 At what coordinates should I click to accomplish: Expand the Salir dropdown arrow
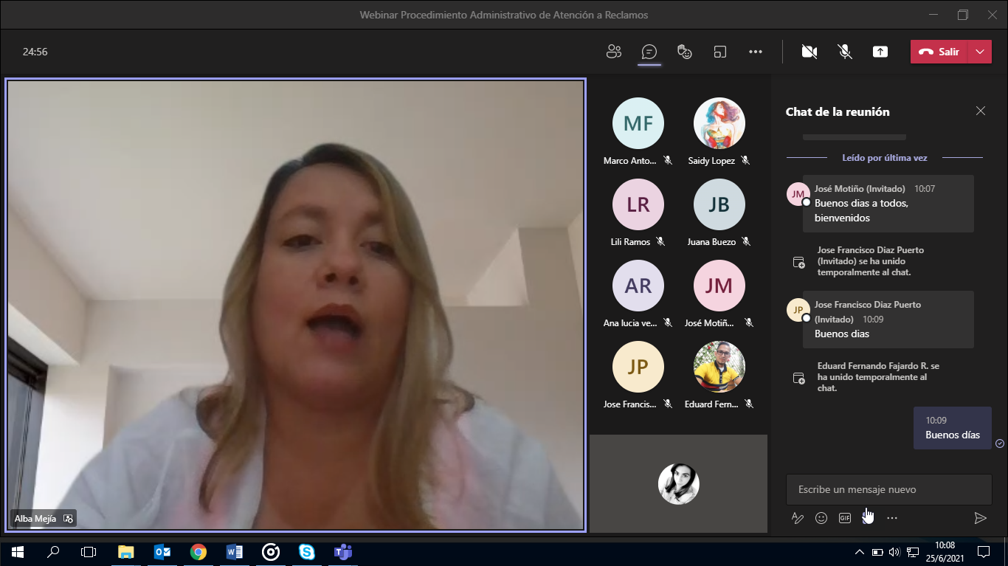pos(979,52)
